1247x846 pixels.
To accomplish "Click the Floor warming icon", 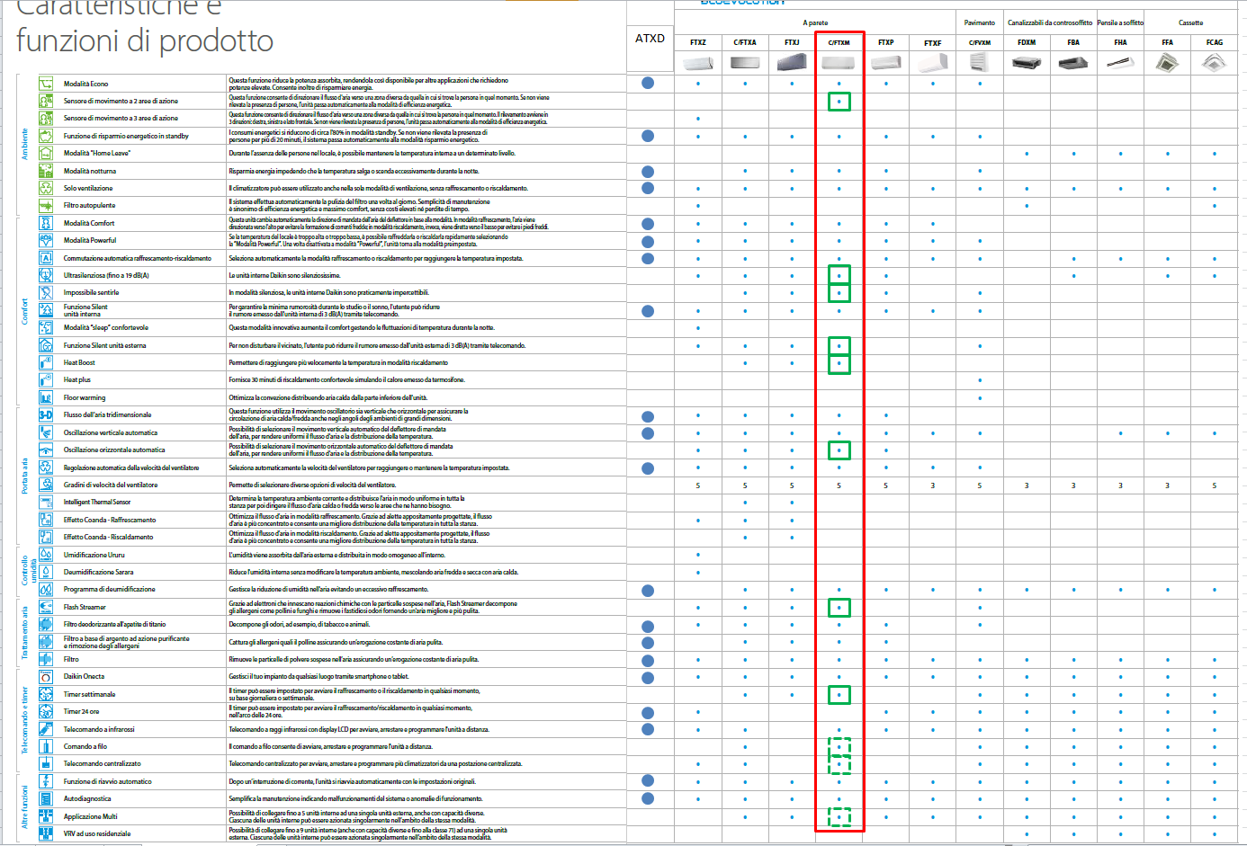I will [x=46, y=397].
